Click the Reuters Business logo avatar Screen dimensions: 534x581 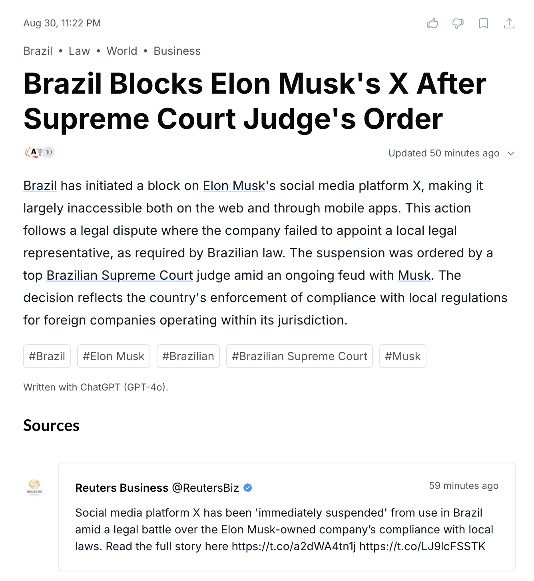(34, 487)
